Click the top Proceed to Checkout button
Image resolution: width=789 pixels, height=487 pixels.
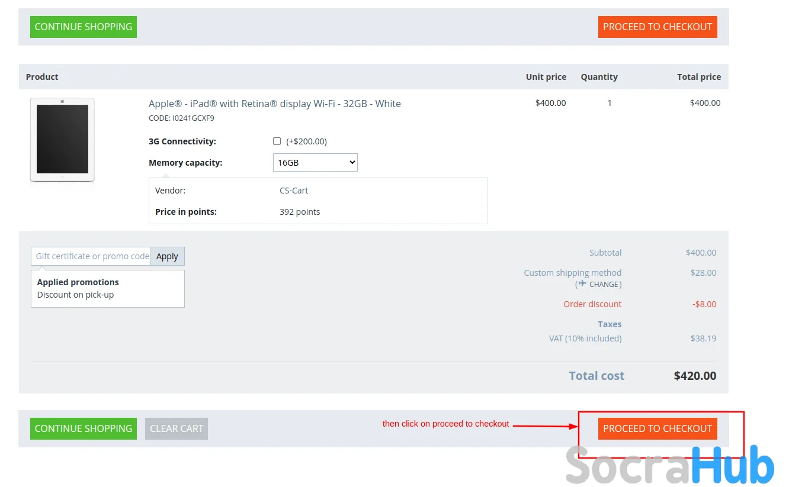tap(657, 27)
